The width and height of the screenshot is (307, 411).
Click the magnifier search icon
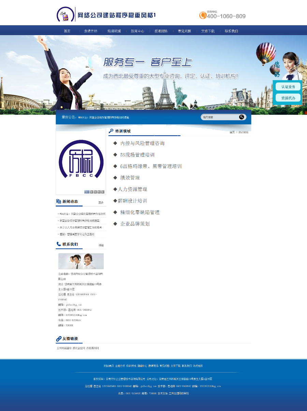point(242,117)
